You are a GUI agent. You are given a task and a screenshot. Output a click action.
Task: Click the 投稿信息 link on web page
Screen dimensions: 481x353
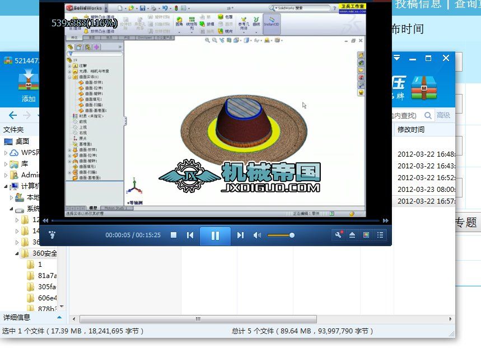click(418, 4)
